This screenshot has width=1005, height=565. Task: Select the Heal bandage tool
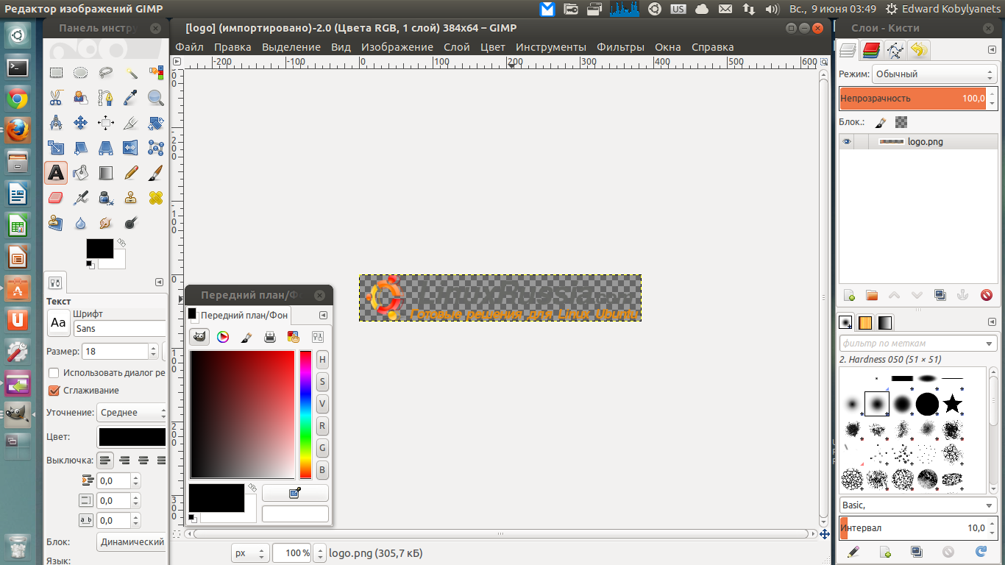click(x=156, y=198)
